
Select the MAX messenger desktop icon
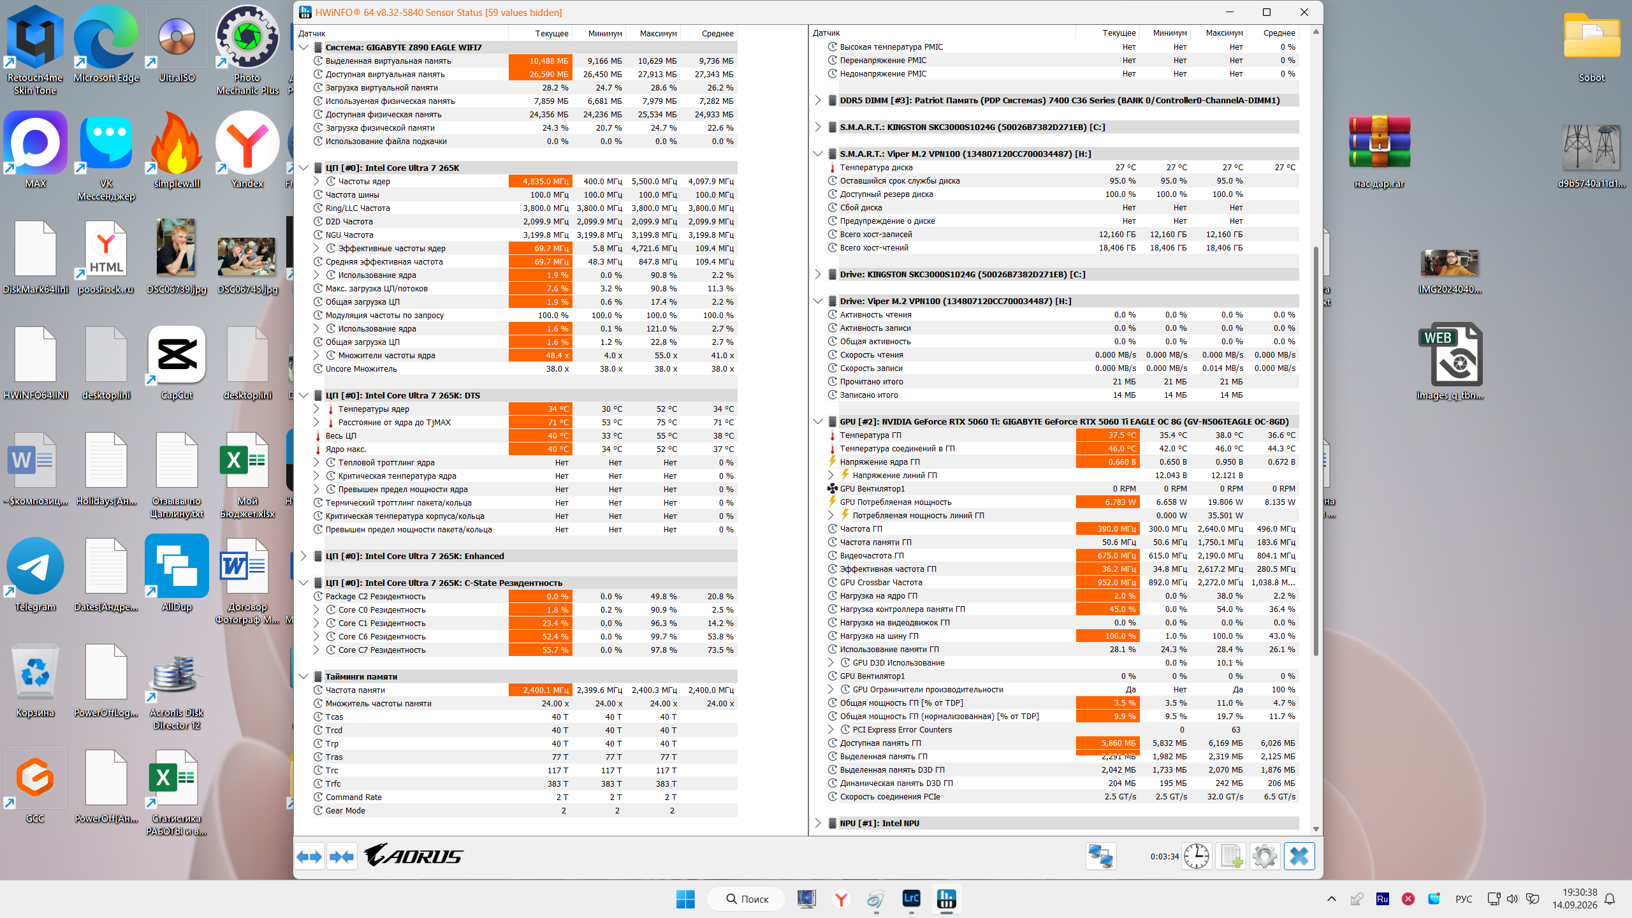[35, 150]
